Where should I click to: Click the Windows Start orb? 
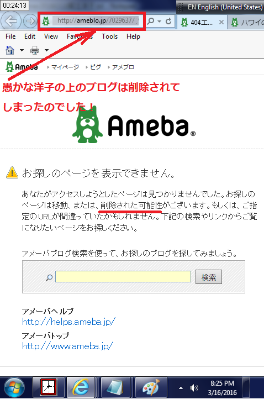14,388
